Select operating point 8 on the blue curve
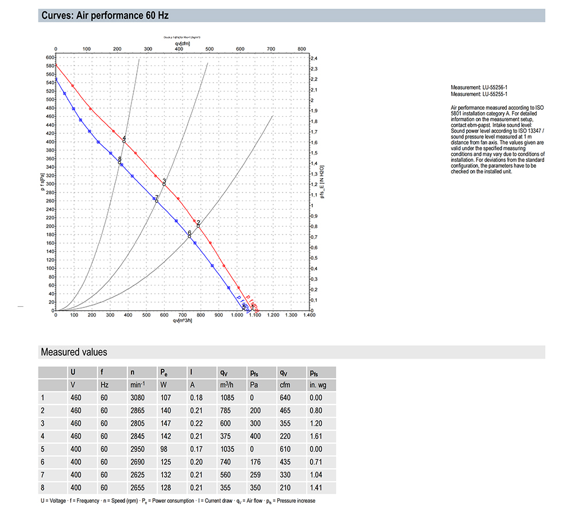Screen dimensions: 574x512 click(x=119, y=163)
